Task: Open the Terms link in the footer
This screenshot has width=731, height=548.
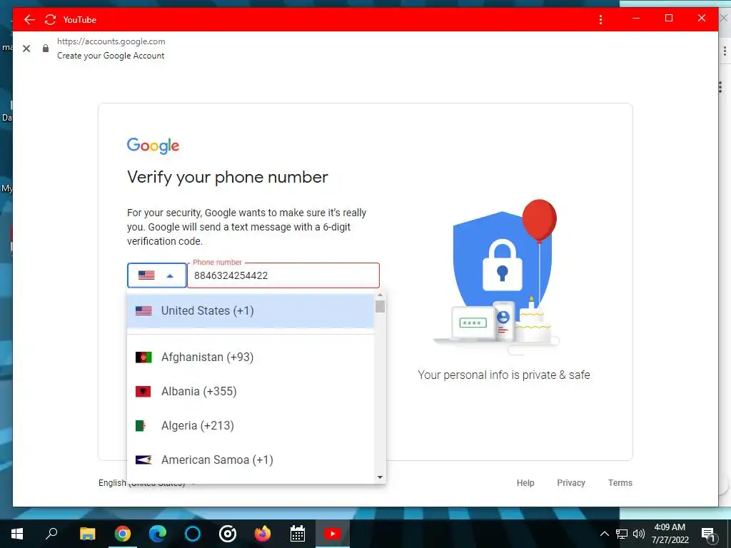Action: [620, 483]
